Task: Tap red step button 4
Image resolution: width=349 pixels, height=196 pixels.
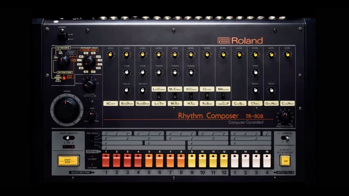Action: click(x=138, y=160)
